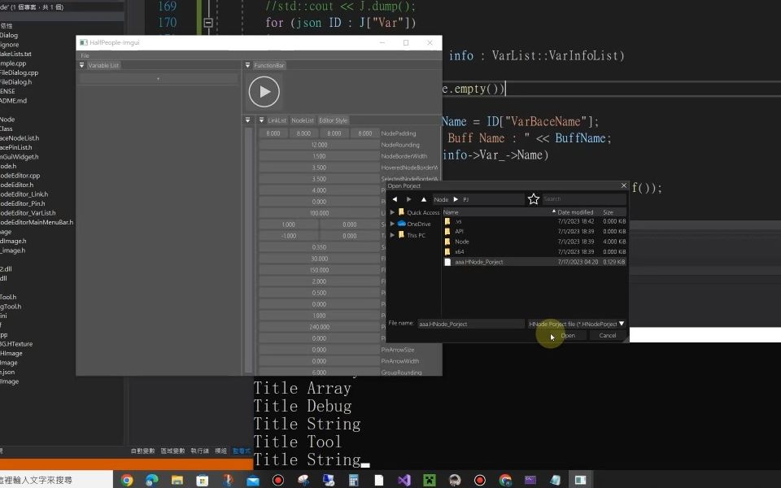781x488 pixels.
Task: Click the star bookmark icon in the file dialog
Action: pos(534,199)
